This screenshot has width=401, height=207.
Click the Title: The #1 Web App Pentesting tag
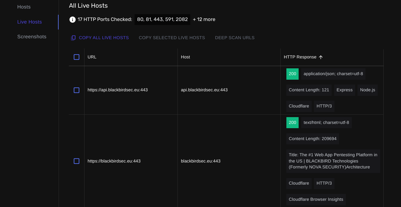pyautogui.click(x=333, y=161)
